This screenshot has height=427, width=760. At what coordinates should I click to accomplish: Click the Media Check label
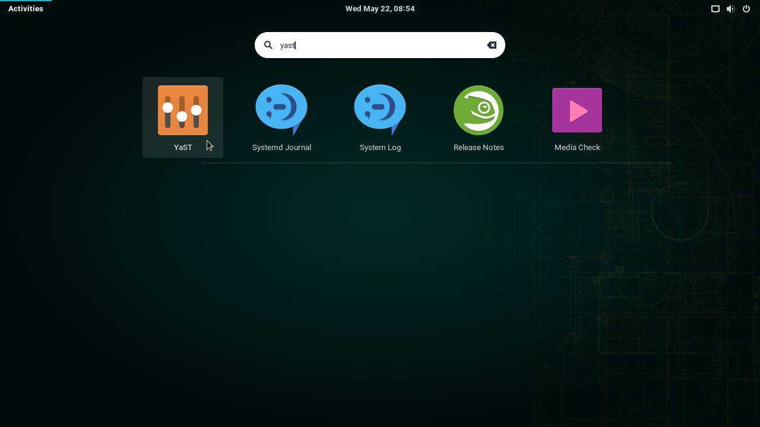coord(577,147)
